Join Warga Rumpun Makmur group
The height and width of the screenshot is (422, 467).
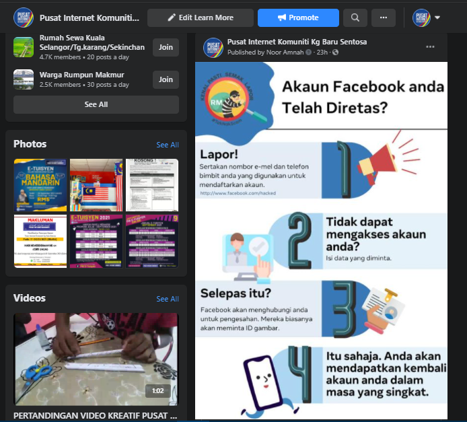click(x=166, y=79)
